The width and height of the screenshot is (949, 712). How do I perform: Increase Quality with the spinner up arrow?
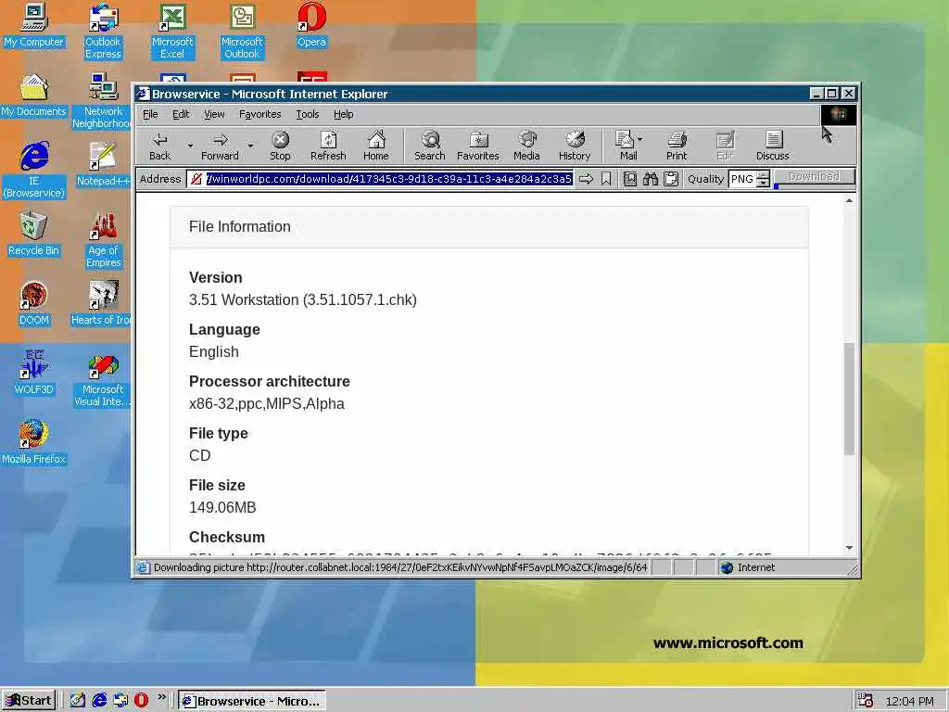764,174
